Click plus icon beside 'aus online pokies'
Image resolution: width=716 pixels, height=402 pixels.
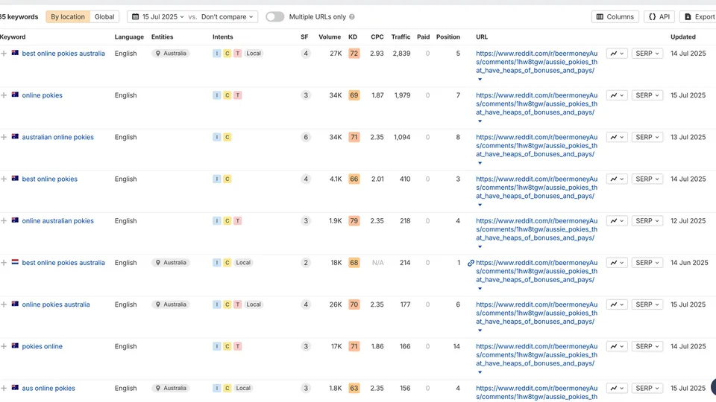(x=4, y=389)
